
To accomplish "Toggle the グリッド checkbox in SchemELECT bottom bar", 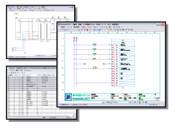I will coord(113,102).
